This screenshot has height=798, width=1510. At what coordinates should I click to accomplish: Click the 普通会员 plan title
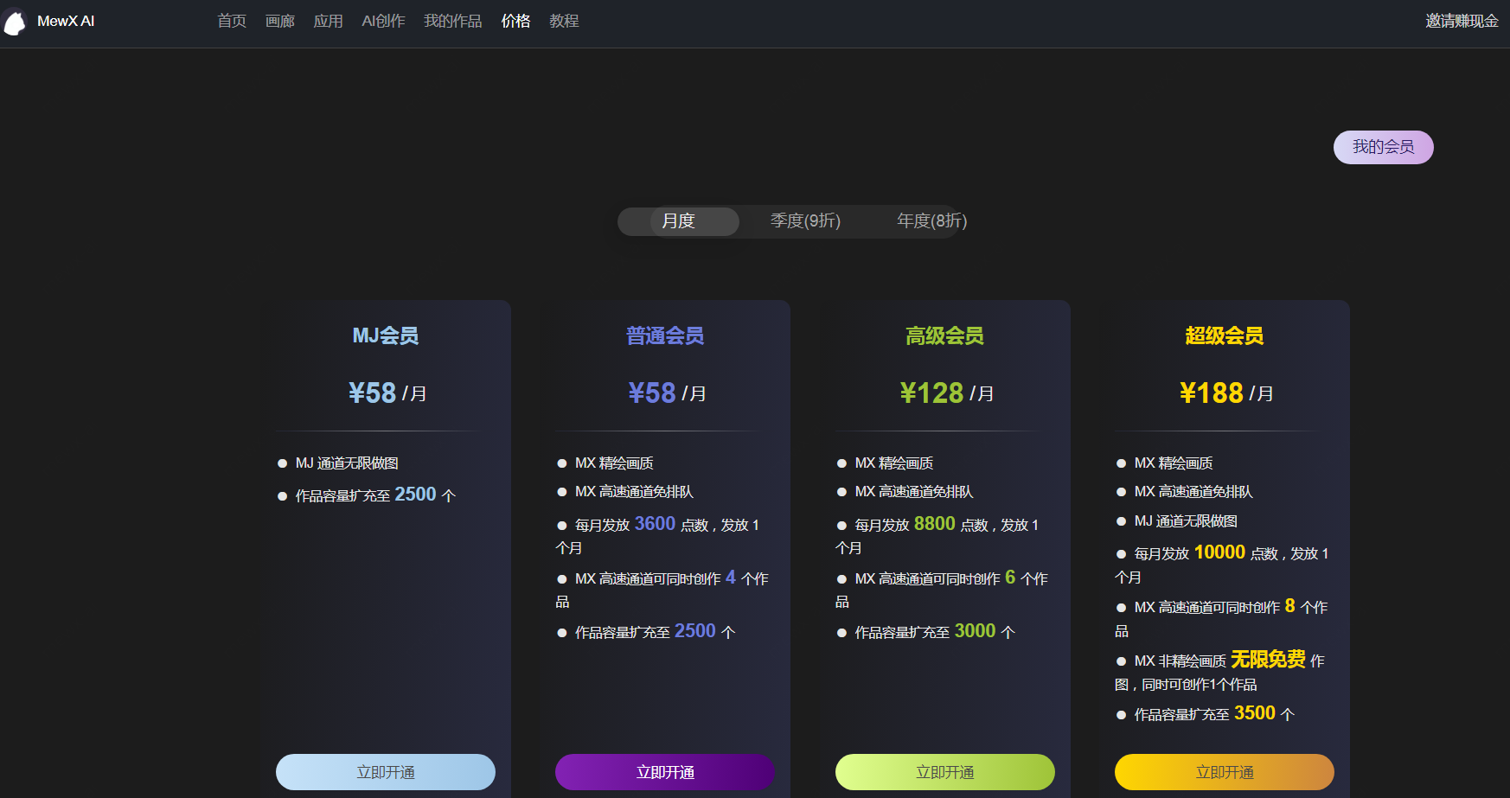665,335
